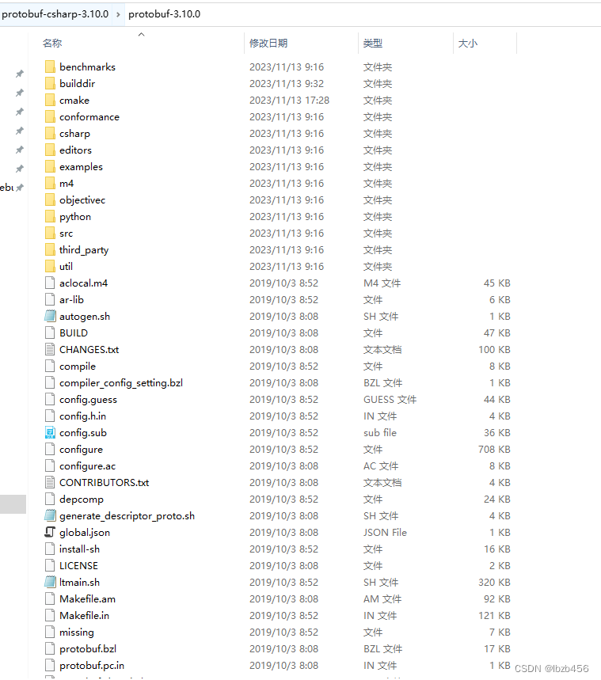Click the CHANGES.txt text document icon
The image size is (601, 680).
pos(50,350)
